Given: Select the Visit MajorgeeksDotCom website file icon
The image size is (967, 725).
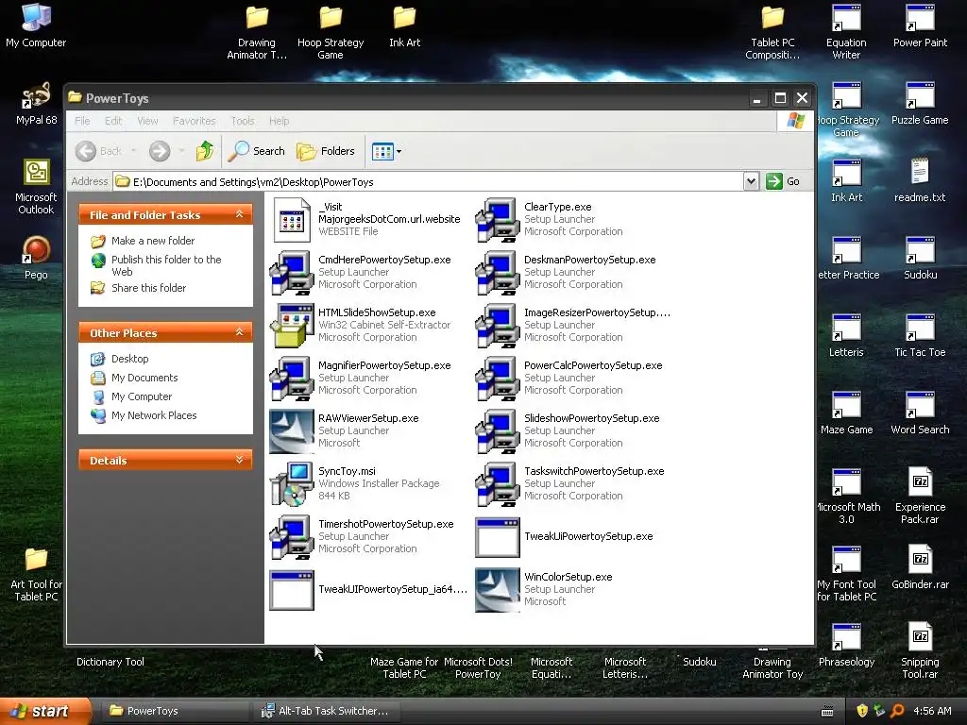Looking at the screenshot, I should [x=292, y=219].
